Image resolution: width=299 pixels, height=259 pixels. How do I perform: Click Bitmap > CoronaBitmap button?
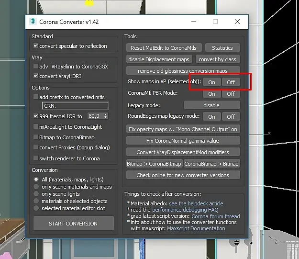coord(154,164)
